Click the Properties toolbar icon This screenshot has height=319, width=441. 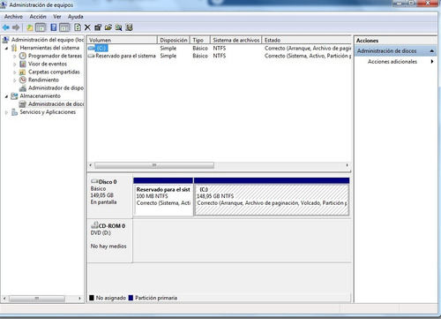pyautogui.click(x=98, y=27)
